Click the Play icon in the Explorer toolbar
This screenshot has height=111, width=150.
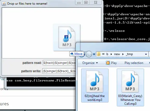(108, 63)
